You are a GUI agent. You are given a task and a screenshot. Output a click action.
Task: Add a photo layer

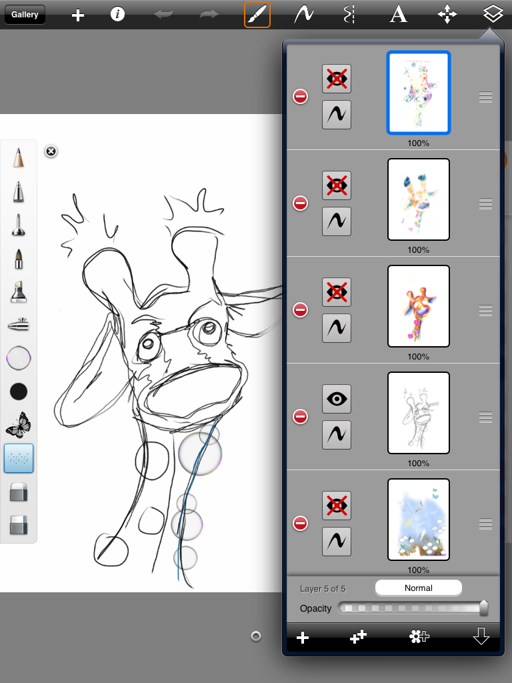pos(419,637)
